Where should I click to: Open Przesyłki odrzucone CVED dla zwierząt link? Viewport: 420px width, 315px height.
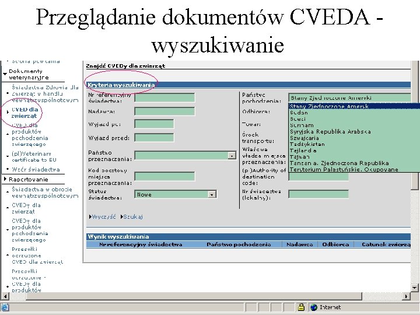pos(37,256)
